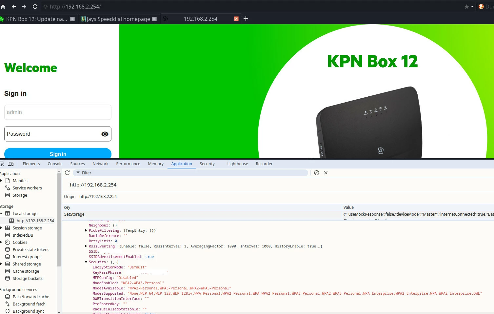Select Storage item under Application section
Image resolution: width=494 pixels, height=314 pixels.
(20, 195)
